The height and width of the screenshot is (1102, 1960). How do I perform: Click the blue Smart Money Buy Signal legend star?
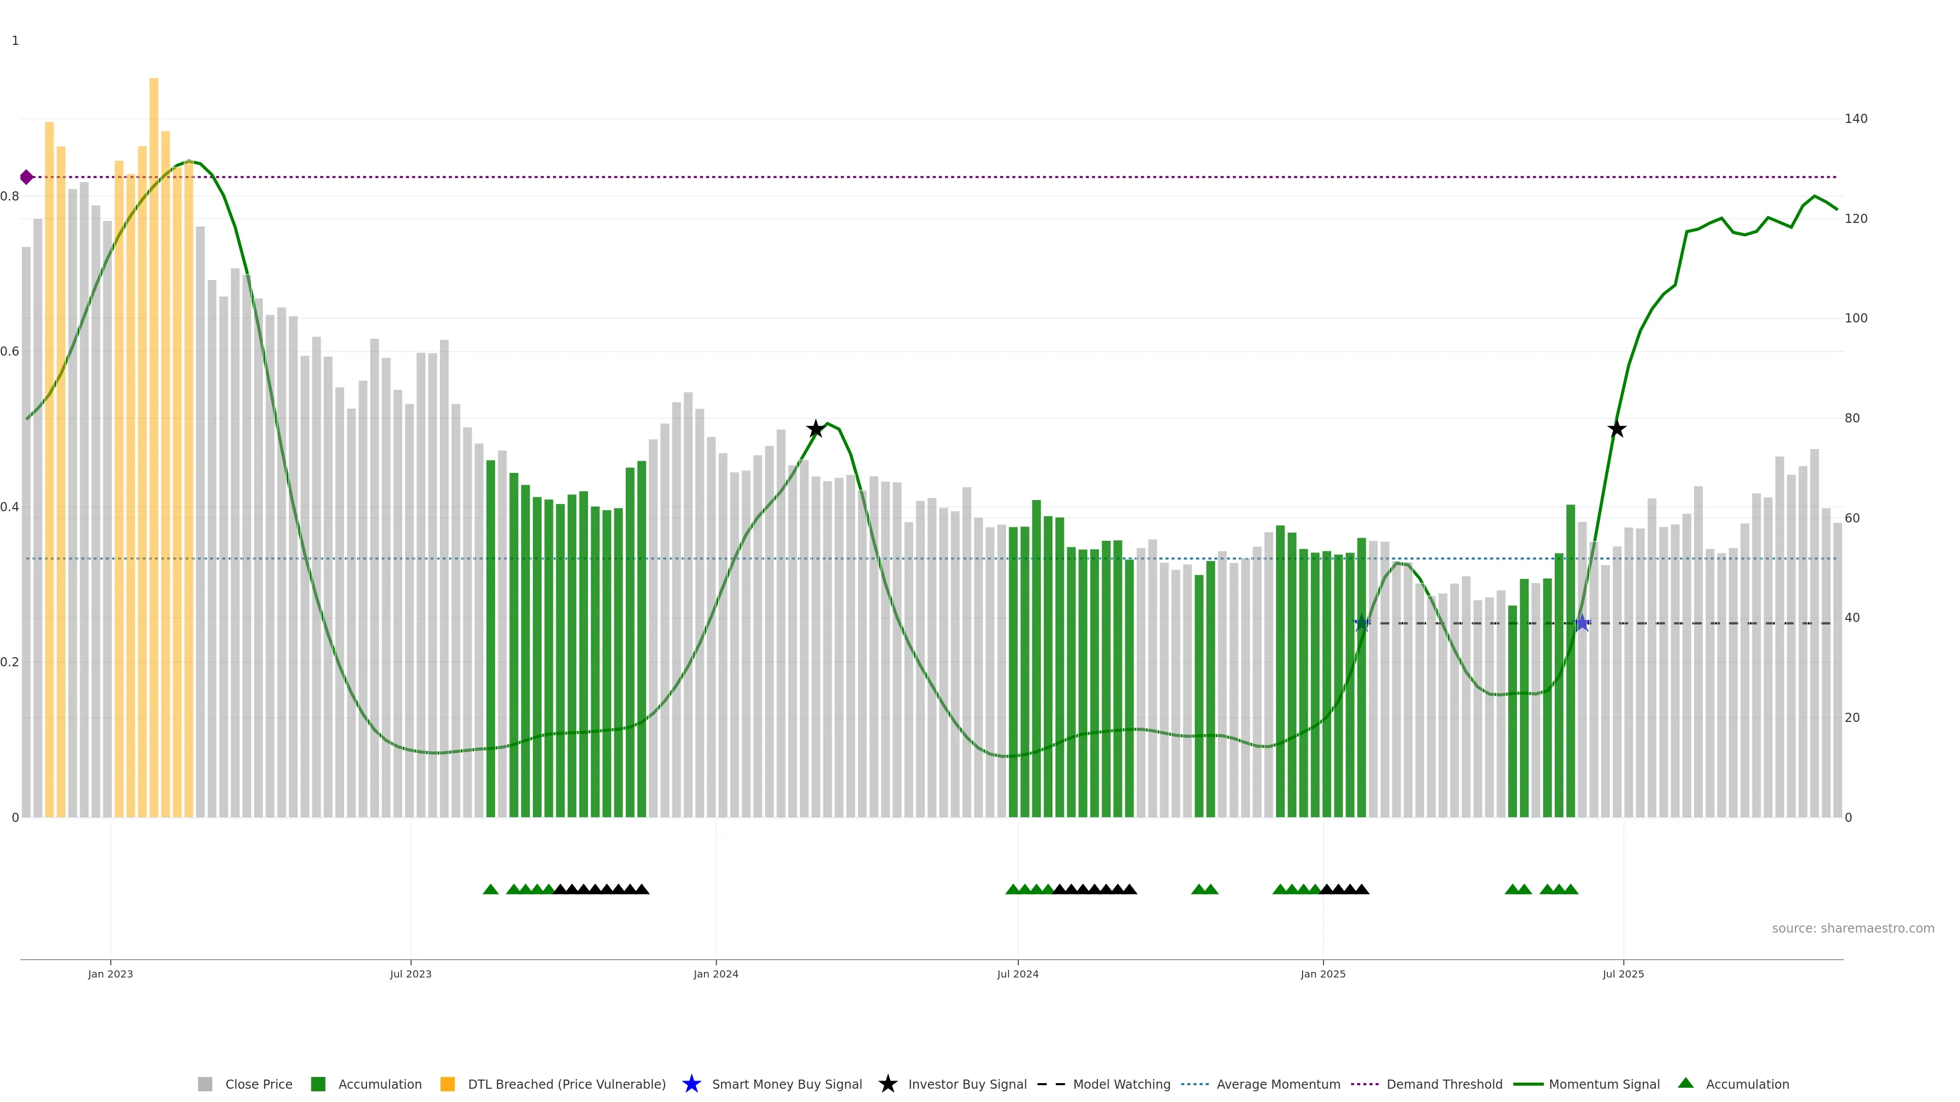click(x=691, y=1084)
